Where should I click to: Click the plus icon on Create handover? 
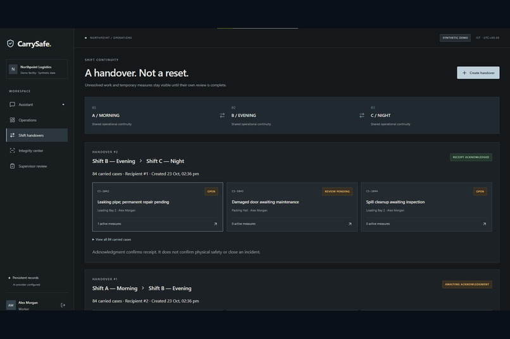(464, 73)
